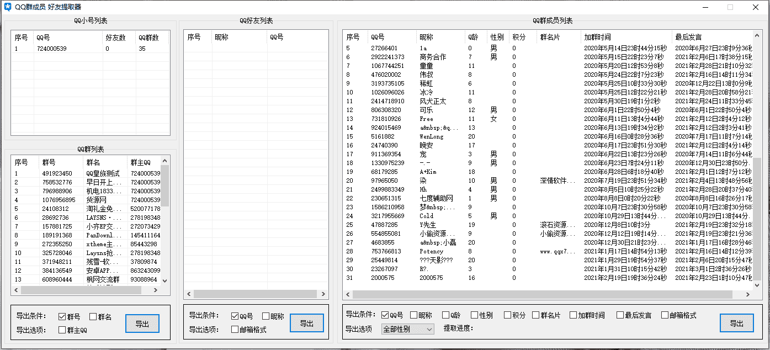Click 群名 column header in QQ群列表
770x350 pixels.
click(105, 162)
